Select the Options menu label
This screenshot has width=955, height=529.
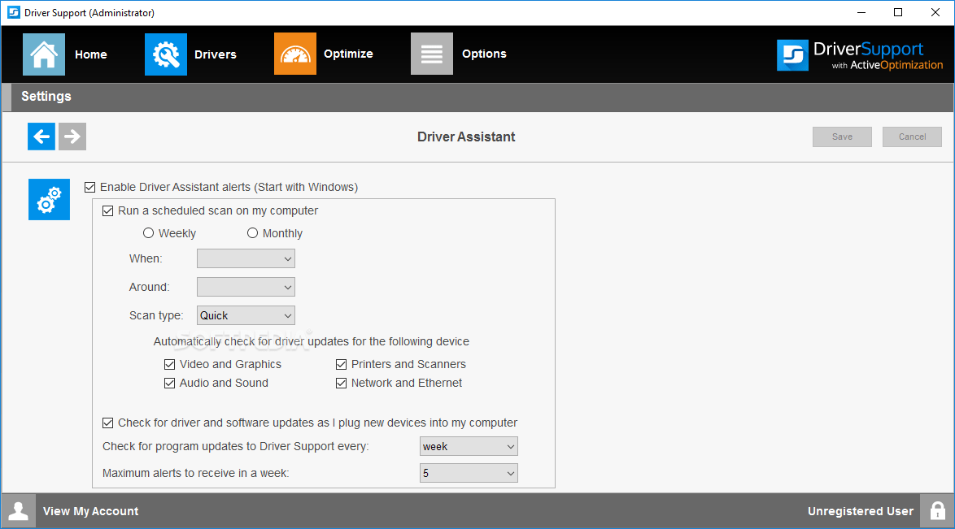[484, 54]
